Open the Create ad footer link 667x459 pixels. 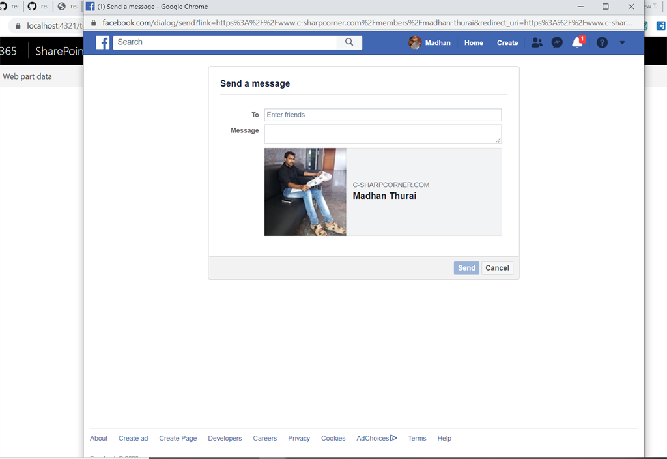click(x=133, y=438)
